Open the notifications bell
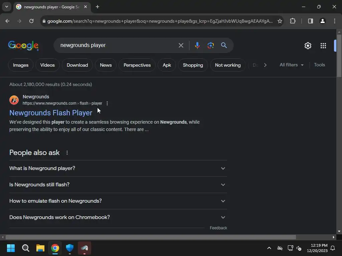The height and width of the screenshot is (256, 342). click(333, 248)
